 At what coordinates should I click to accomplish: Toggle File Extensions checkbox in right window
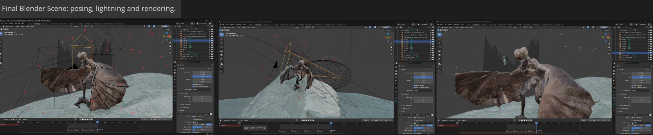(x=632, y=118)
